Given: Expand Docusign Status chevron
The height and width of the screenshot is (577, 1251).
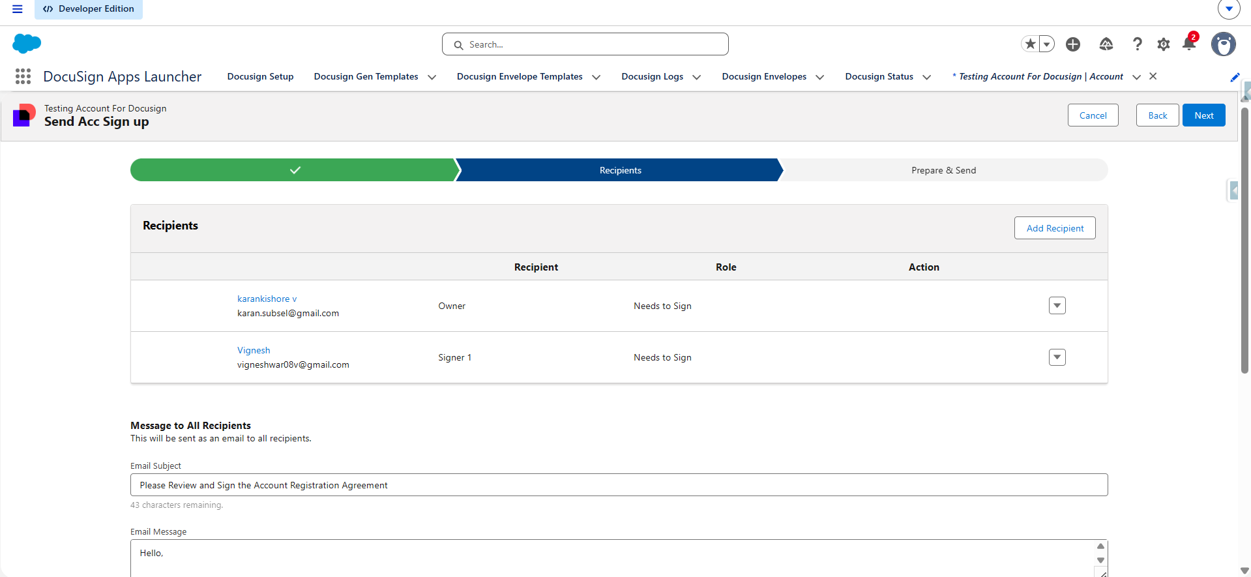Looking at the screenshot, I should click(926, 77).
